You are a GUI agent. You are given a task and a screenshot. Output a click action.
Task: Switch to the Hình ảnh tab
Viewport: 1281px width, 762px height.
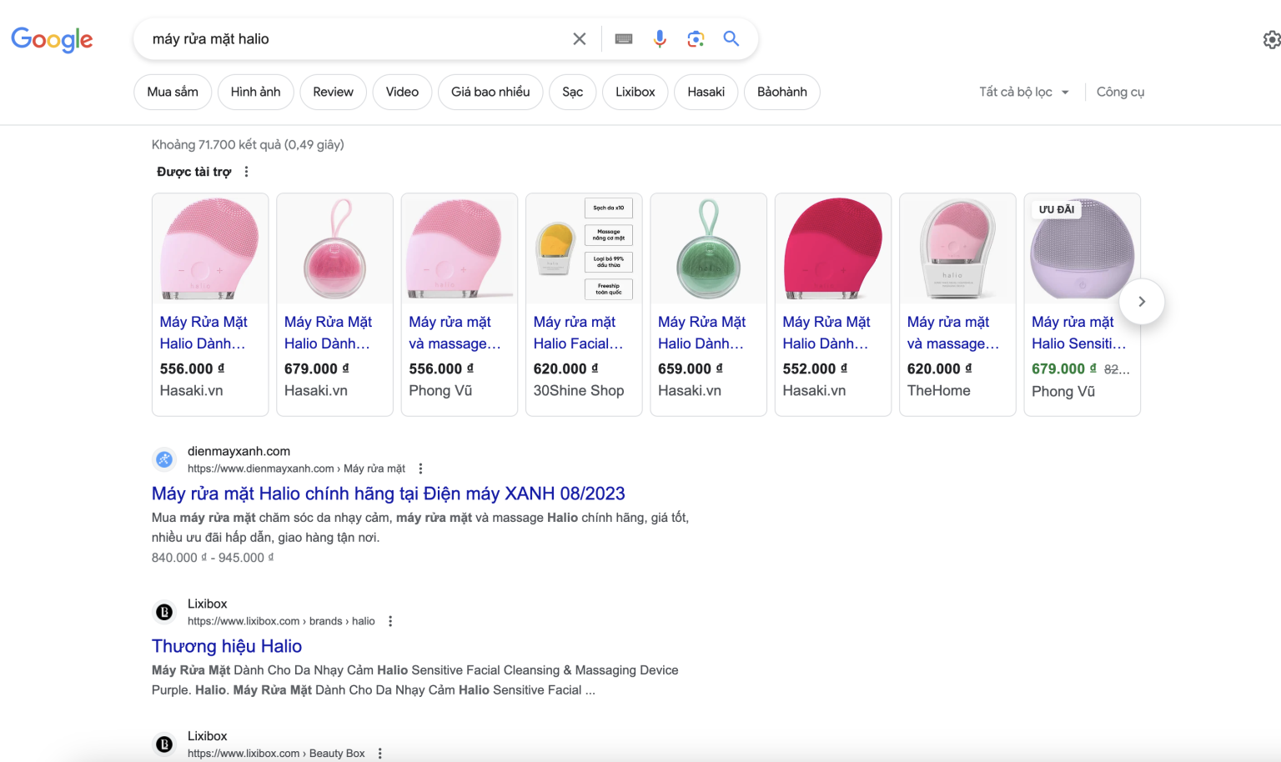tap(255, 92)
